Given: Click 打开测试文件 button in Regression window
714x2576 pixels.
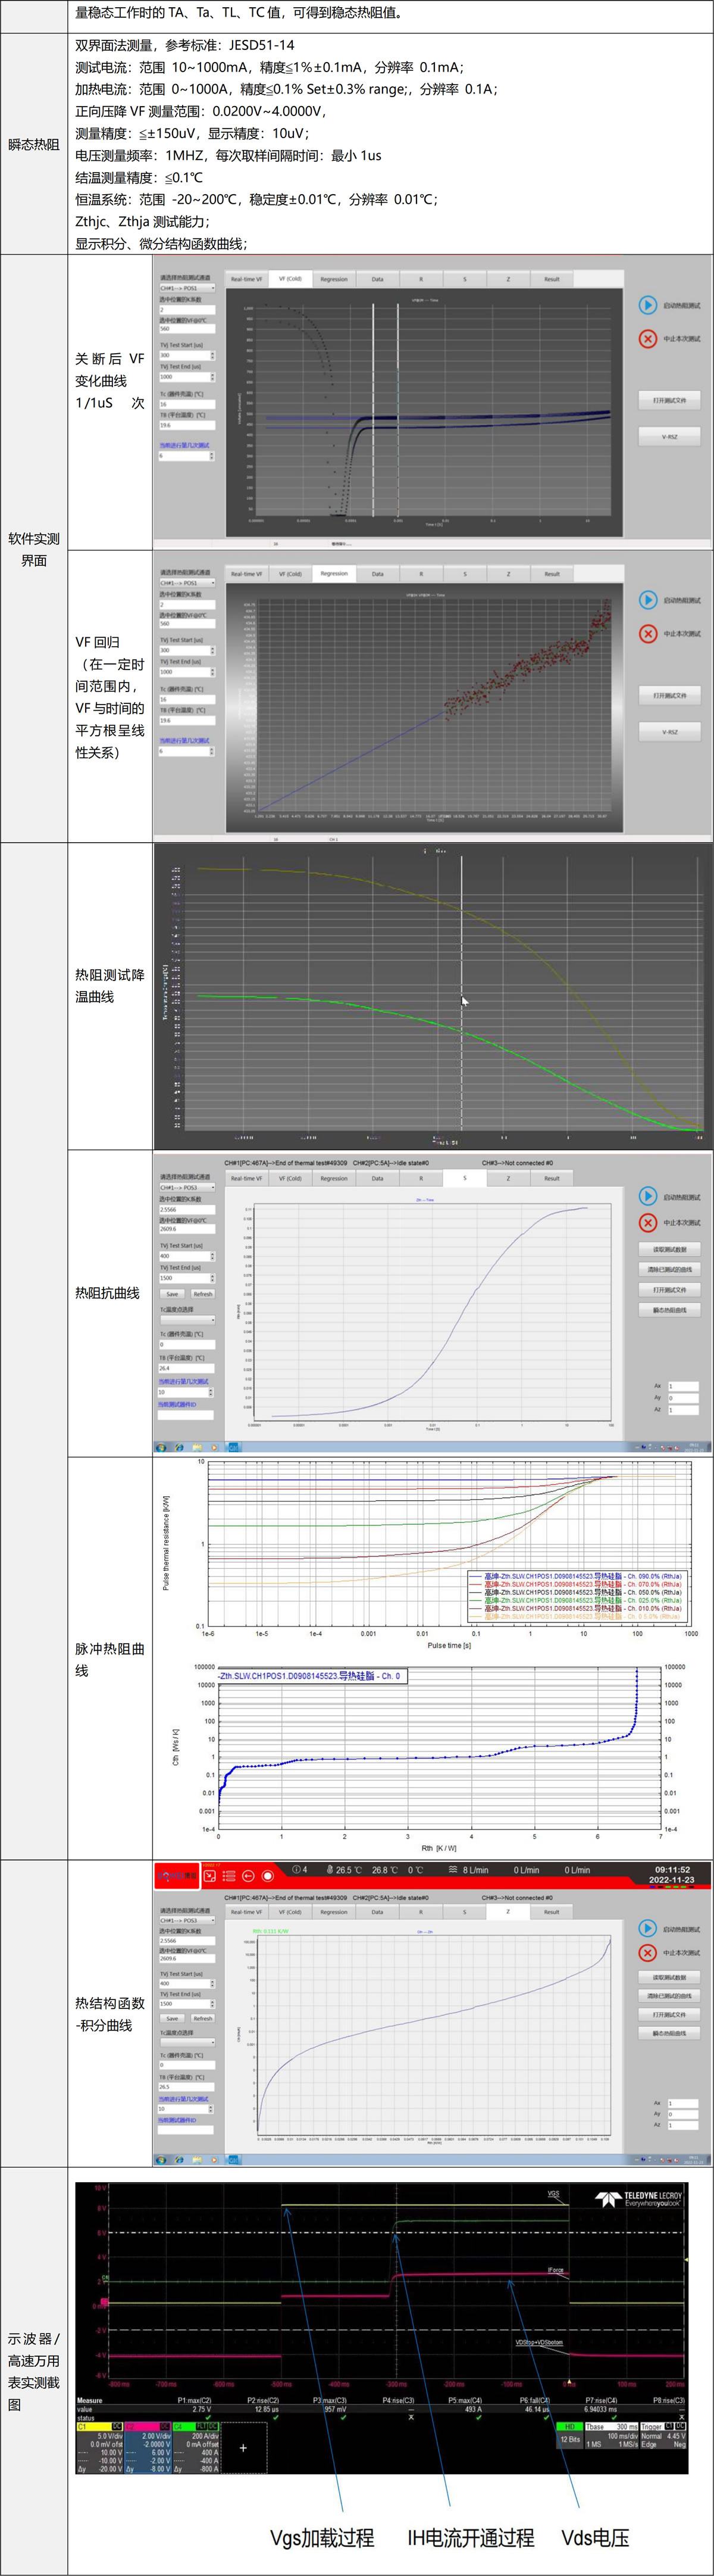Looking at the screenshot, I should tap(670, 695).
